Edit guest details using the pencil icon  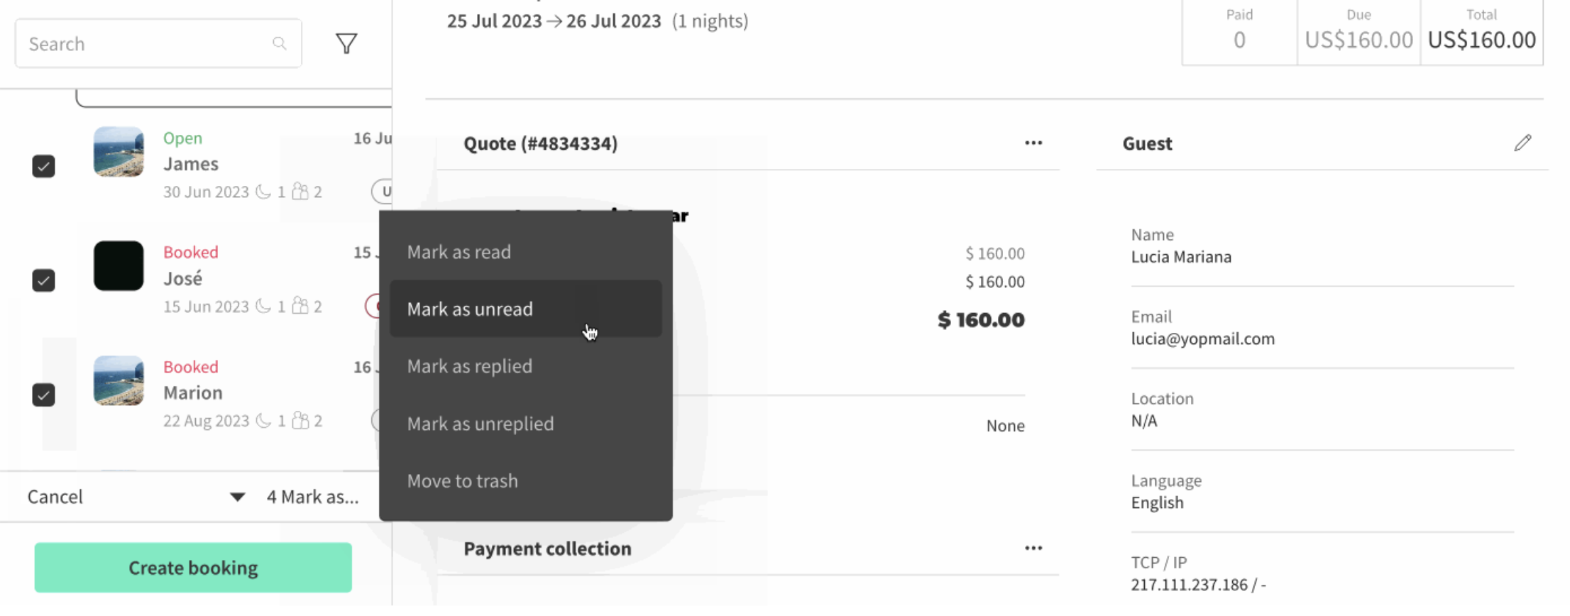pos(1523,143)
